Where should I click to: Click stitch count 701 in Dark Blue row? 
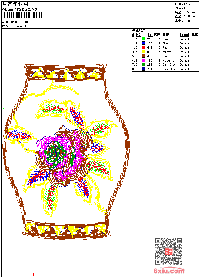150,69
